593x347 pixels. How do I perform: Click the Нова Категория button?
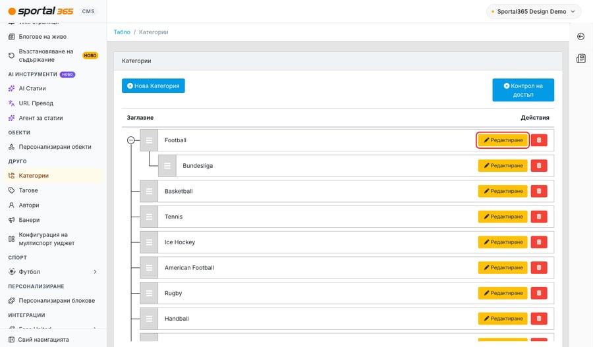153,86
